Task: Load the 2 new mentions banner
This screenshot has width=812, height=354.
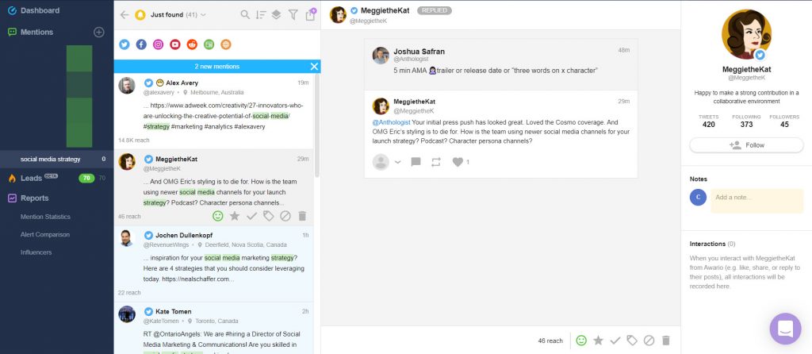Action: click(x=217, y=67)
